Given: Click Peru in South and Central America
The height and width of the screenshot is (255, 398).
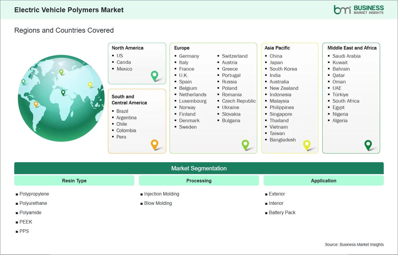Looking at the screenshot, I should [x=121, y=137].
